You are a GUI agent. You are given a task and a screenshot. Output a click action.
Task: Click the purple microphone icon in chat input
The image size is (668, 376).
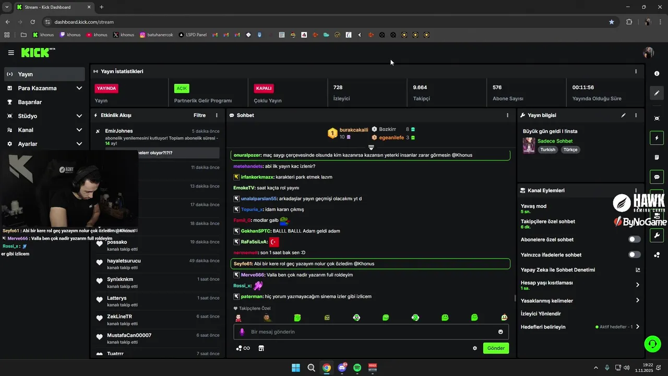point(242,332)
